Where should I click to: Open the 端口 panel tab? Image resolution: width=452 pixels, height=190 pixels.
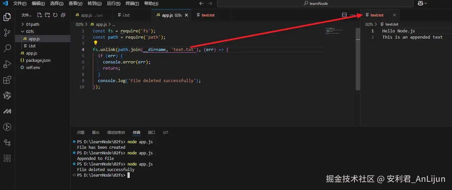(x=152, y=132)
